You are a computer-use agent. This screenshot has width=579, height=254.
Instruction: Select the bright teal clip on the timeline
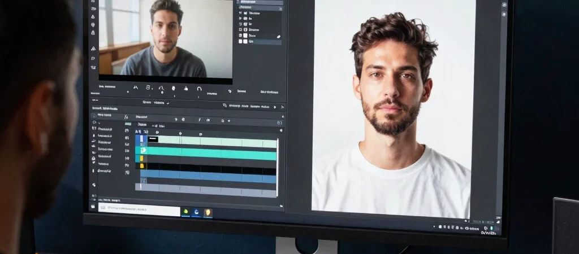pyautogui.click(x=211, y=154)
